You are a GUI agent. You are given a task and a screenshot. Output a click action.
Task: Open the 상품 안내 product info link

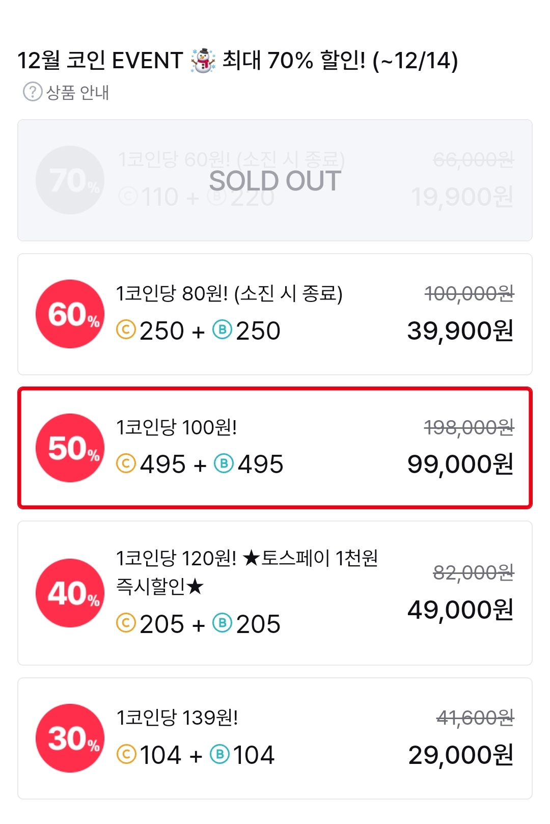77,93
